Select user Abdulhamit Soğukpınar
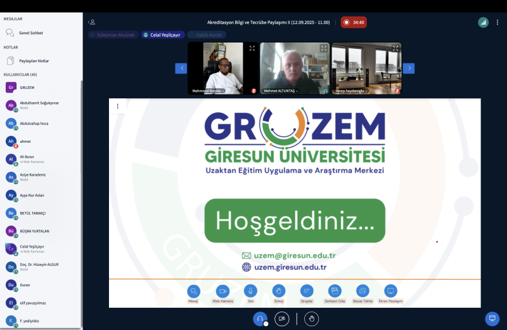This screenshot has width=507, height=330. tap(41, 105)
